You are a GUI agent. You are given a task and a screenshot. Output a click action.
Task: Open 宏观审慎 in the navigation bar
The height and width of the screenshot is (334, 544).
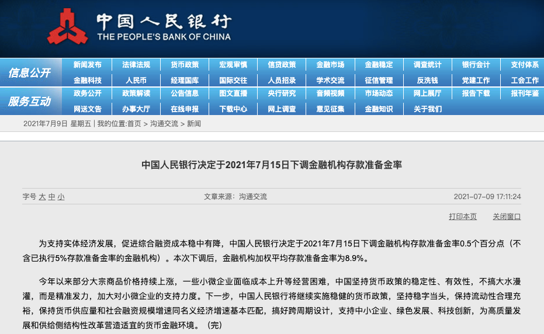(x=233, y=65)
